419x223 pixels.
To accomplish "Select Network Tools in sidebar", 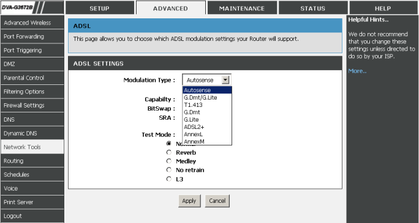I will (x=32, y=147).
